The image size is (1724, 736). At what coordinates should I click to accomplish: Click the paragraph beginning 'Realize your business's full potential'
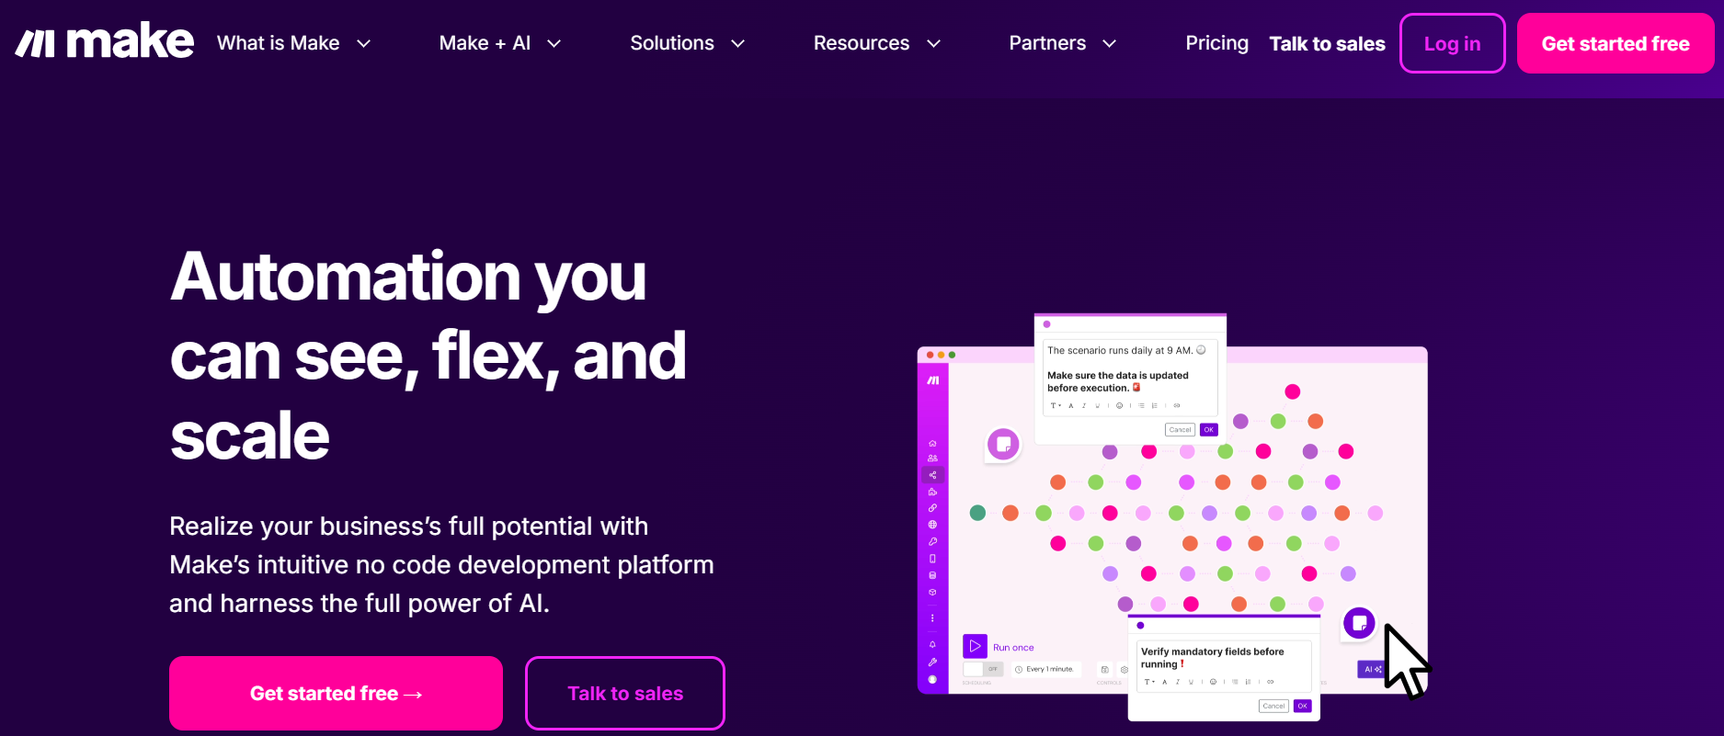[x=441, y=565]
